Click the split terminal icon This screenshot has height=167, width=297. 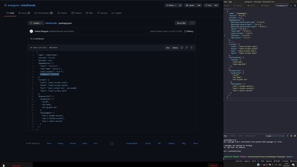(x=291, y=136)
